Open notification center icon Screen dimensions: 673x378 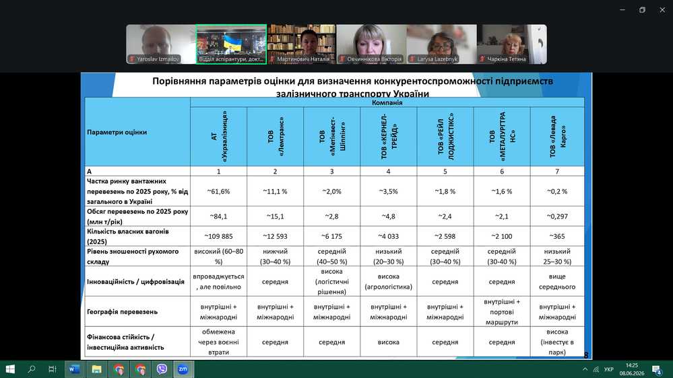[657, 369]
